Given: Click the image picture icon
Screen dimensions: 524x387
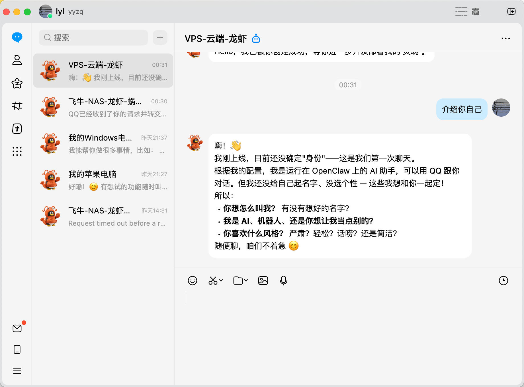Looking at the screenshot, I should (263, 281).
